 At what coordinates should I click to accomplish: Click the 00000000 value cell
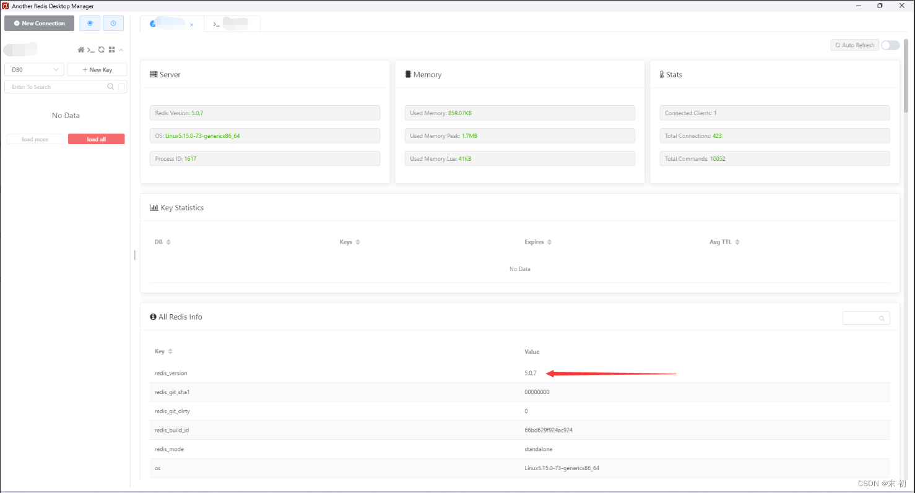coord(537,392)
